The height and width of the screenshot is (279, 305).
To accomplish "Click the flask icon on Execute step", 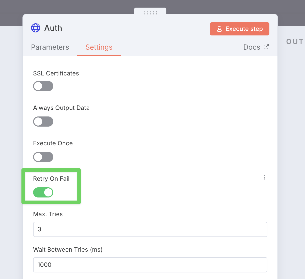I will tap(219, 29).
